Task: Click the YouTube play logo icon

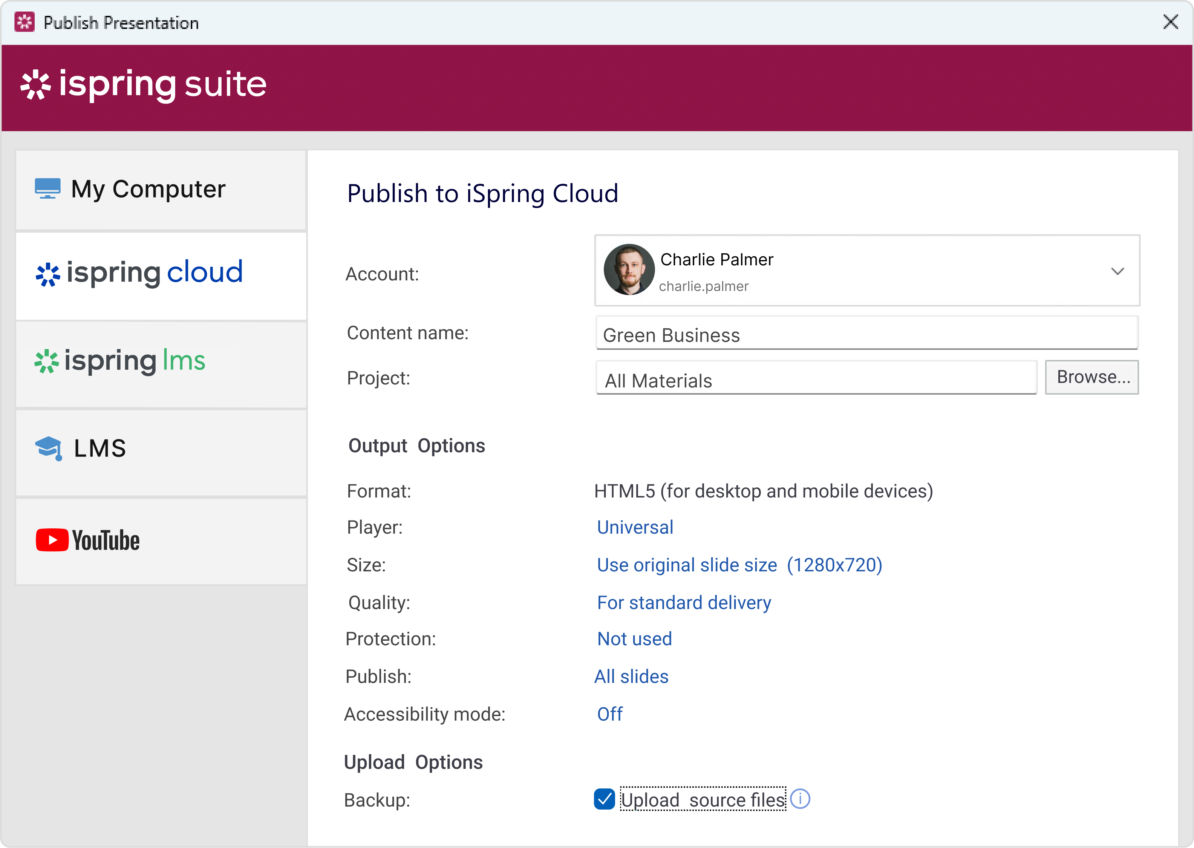Action: [x=52, y=540]
